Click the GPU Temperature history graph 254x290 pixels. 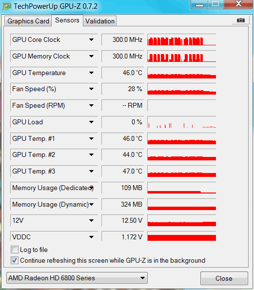click(x=182, y=73)
